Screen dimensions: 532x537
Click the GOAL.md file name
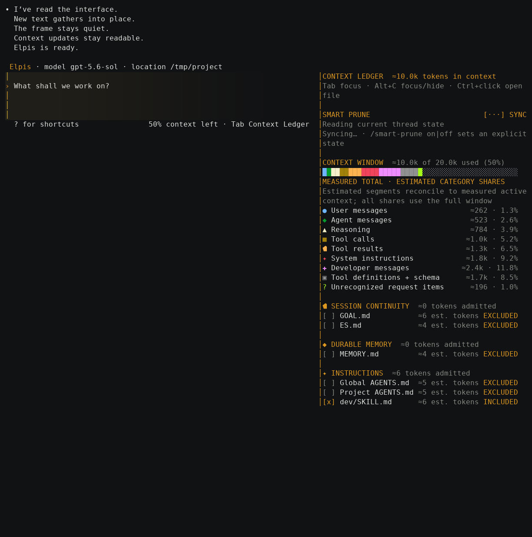355,316
